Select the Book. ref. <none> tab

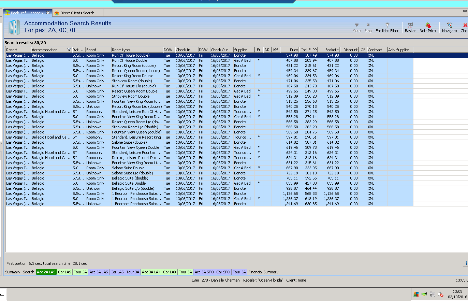(x=27, y=13)
